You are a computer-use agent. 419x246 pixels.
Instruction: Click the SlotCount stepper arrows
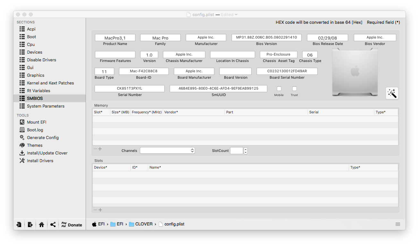click(x=245, y=151)
